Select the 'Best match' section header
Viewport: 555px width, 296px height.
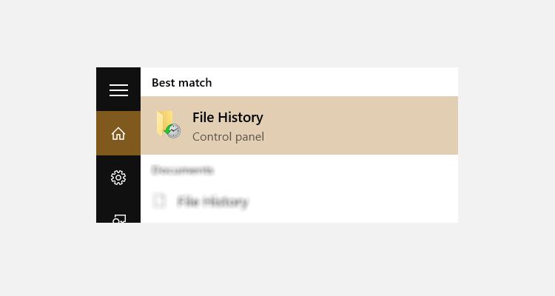tap(181, 82)
